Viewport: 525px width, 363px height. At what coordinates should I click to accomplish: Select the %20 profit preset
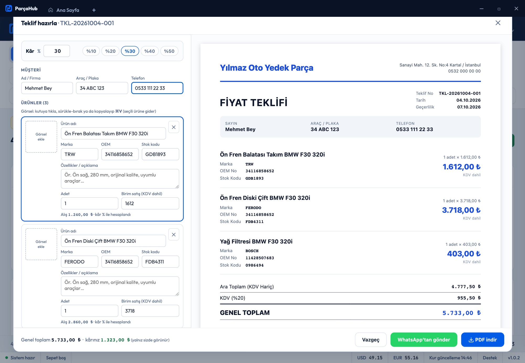pos(110,51)
